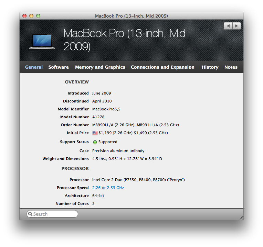Image resolution: width=263 pixels, height=247 pixels.
Task: Go to the next model with right arrow
Action: tap(236, 26)
